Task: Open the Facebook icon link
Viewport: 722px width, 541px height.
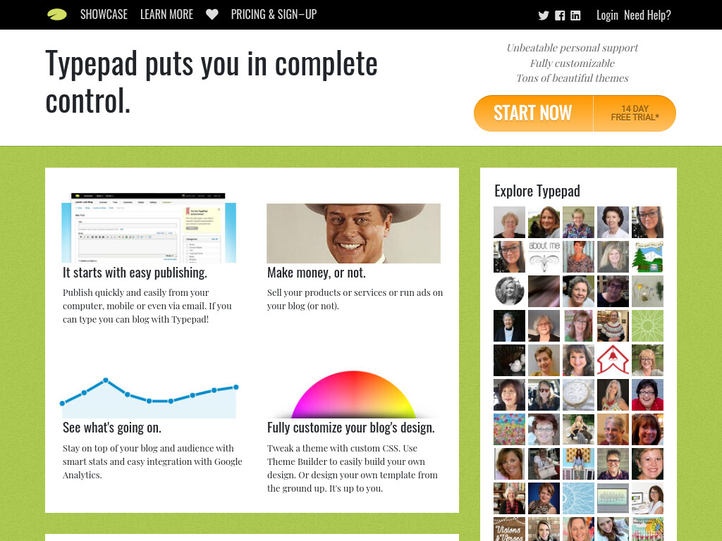Action: [x=559, y=15]
